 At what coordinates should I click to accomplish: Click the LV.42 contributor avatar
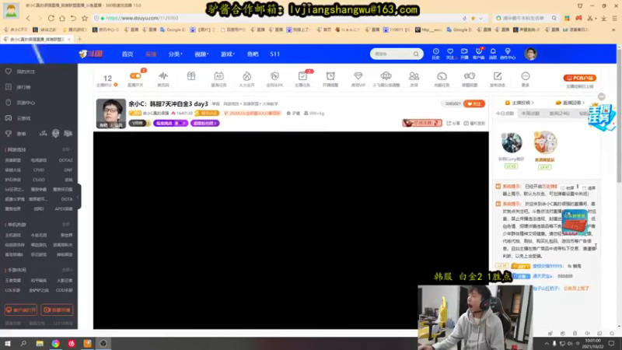point(512,143)
